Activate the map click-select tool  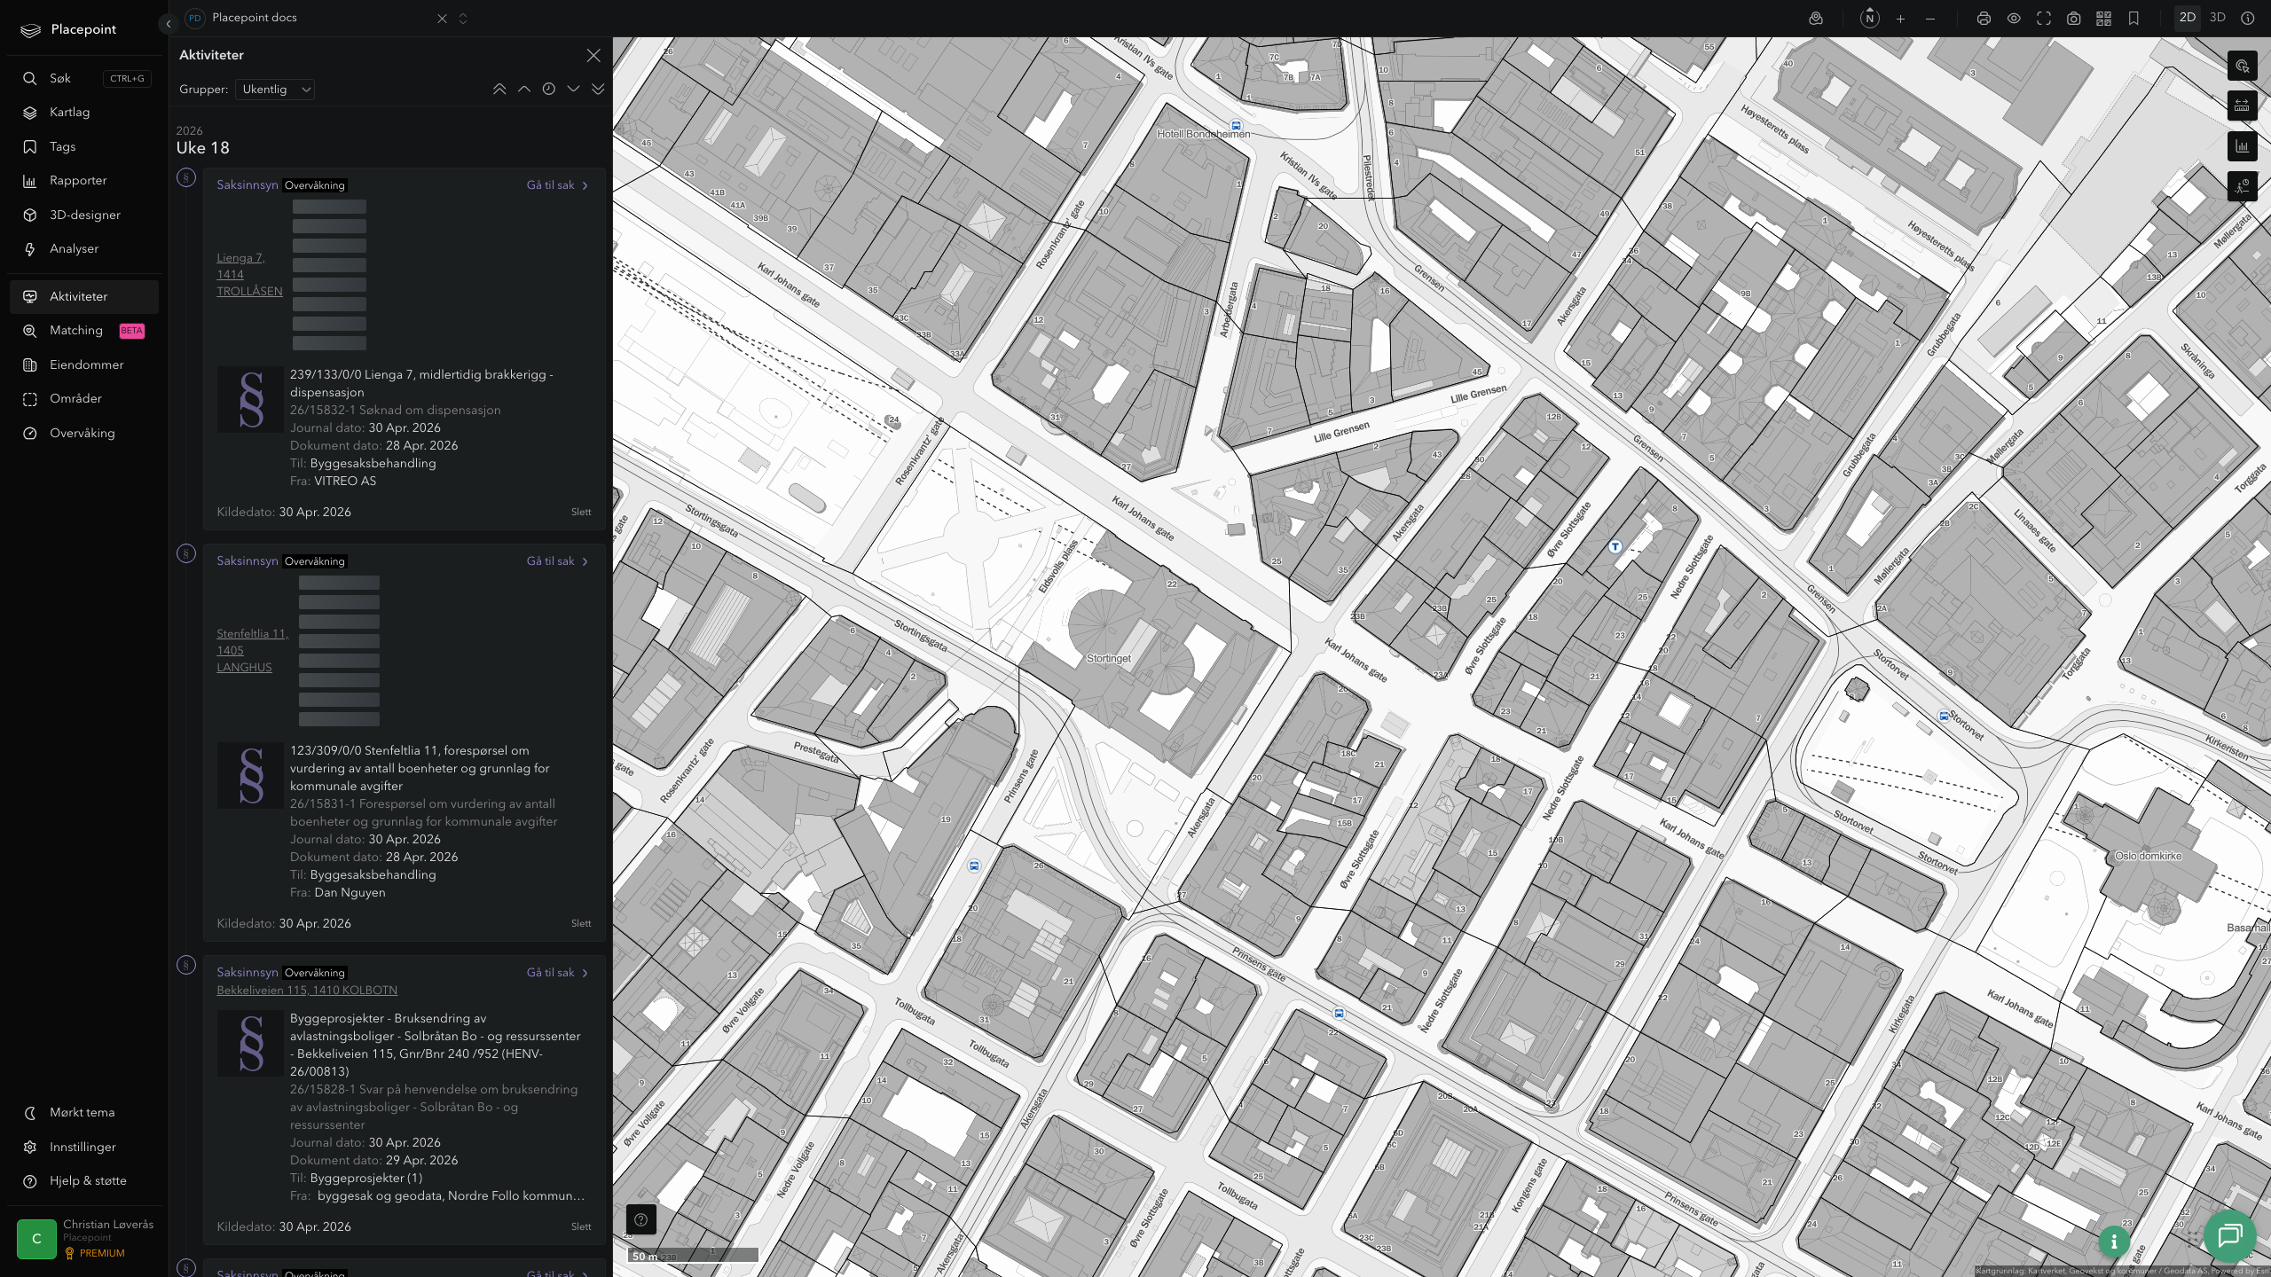click(2243, 66)
